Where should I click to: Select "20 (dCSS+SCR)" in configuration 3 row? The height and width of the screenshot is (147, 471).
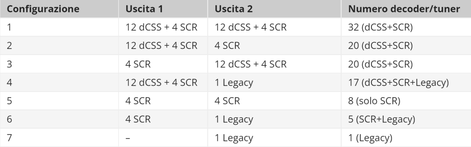(380, 64)
